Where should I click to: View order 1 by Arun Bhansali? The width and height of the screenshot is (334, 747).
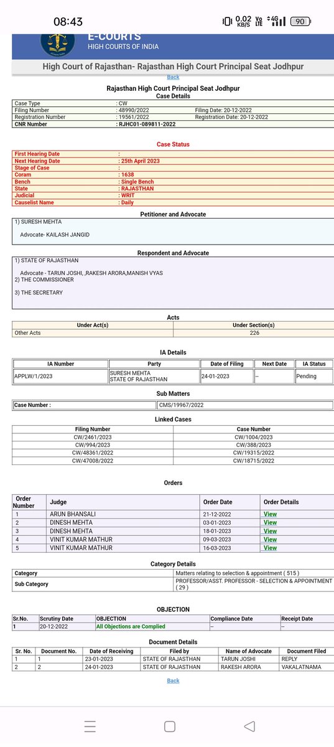[270, 514]
